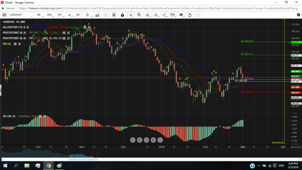Open Alligator indicator settings gear
The width and height of the screenshot is (302, 170).
coord(85,27)
